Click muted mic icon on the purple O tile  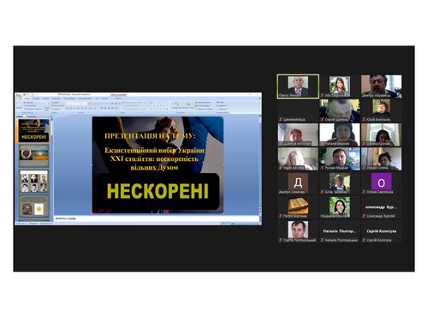coord(364,192)
